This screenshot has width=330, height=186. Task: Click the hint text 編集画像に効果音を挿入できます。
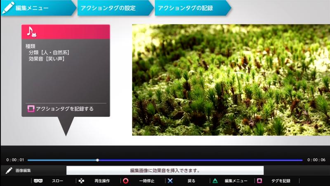click(x=165, y=170)
